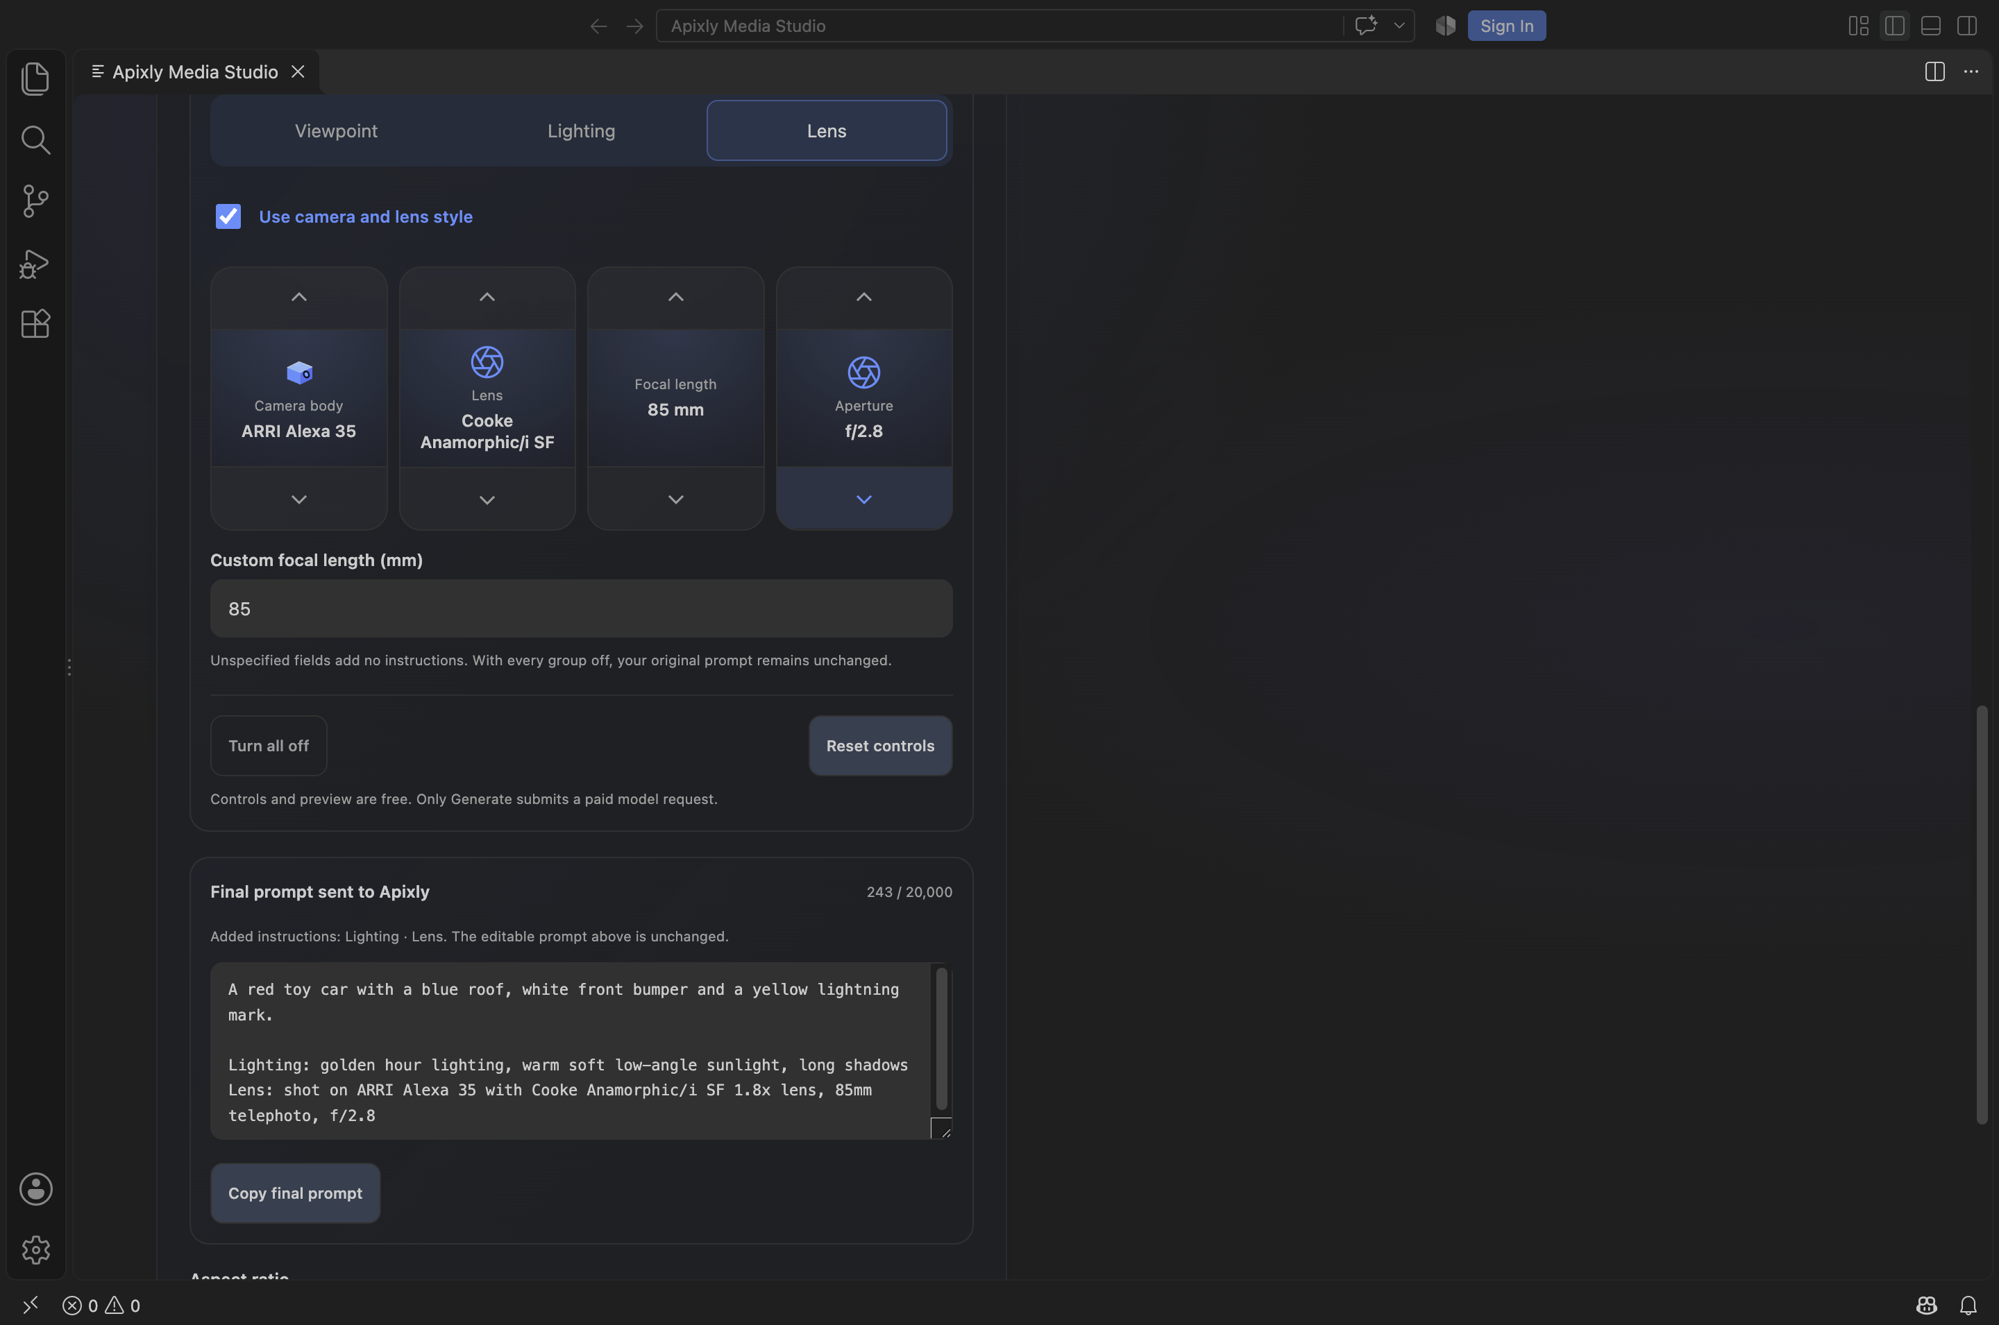Click the Copilot icon in status bar
The height and width of the screenshot is (1325, 1999).
[1927, 1306]
